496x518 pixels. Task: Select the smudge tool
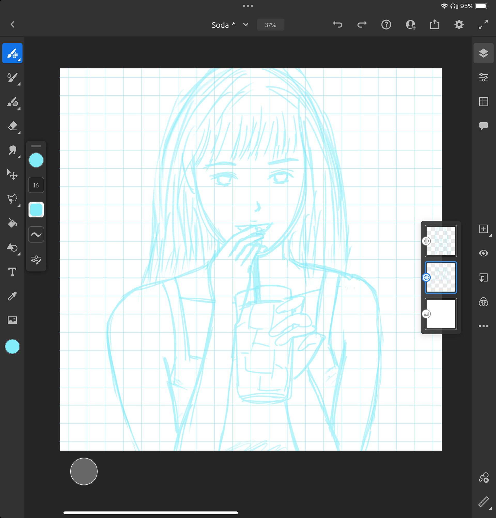pyautogui.click(x=12, y=150)
